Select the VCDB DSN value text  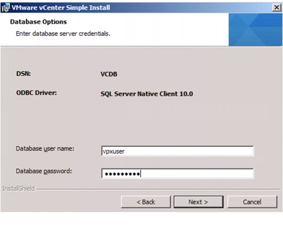pyautogui.click(x=109, y=74)
